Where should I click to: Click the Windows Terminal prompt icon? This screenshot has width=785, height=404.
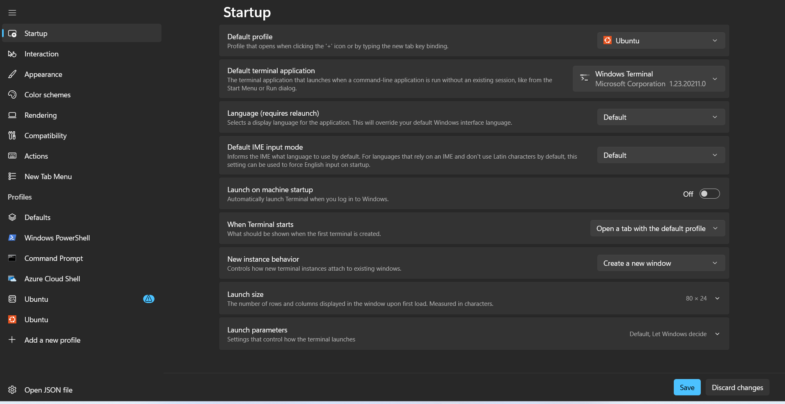585,77
